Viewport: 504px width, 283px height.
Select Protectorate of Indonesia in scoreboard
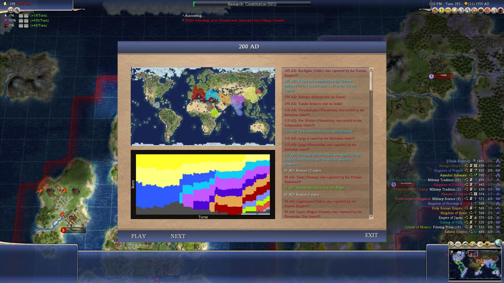(x=407, y=180)
